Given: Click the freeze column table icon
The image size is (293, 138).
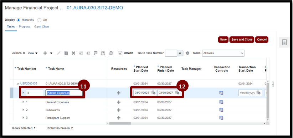Looking at the screenshot, I should (x=96, y=53).
